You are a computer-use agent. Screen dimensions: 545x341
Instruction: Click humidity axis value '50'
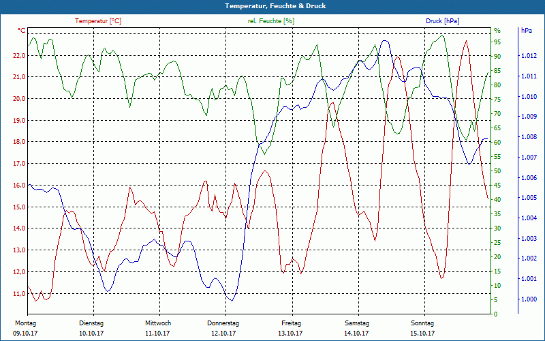point(497,171)
